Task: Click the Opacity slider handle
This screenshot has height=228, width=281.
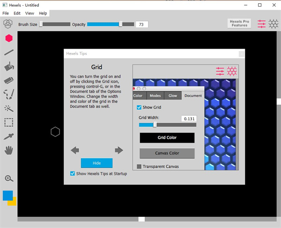Action: (x=121, y=24)
